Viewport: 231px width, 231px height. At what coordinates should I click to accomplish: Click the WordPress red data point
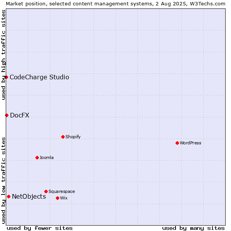coord(177,143)
